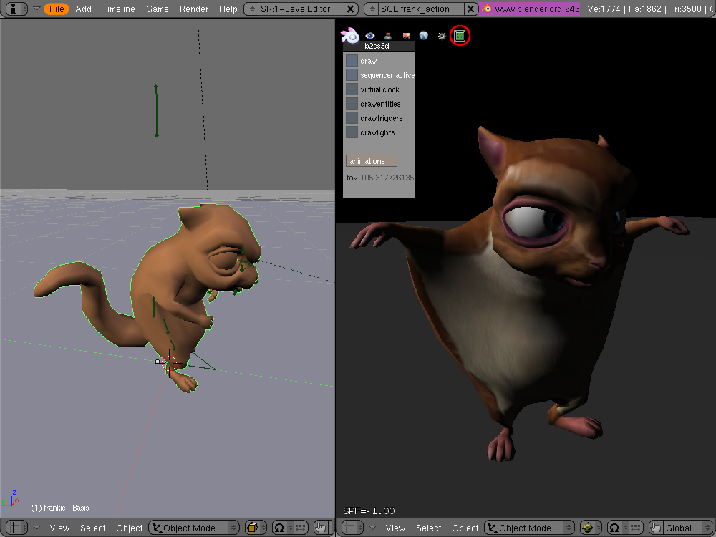Image resolution: width=716 pixels, height=537 pixels.
Task: Click the manipulator hand icon in left viewport header
Action: (x=321, y=528)
